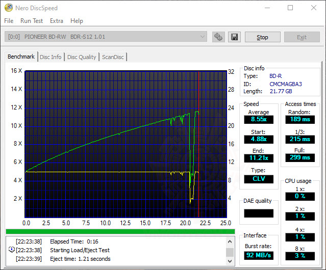
Task: Open the Help menu
Action: point(77,21)
